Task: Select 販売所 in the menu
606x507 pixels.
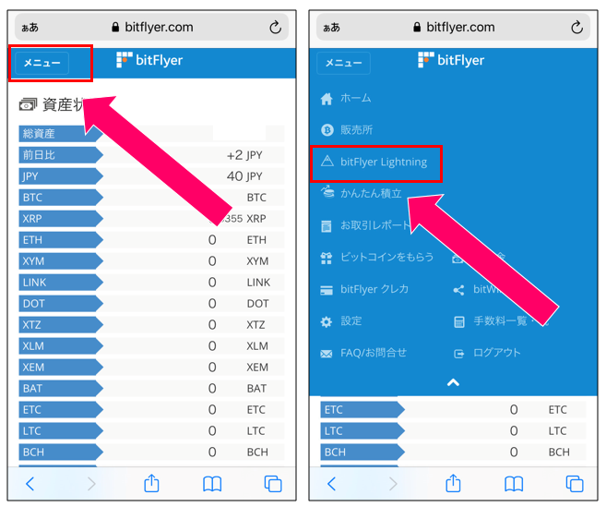Action: click(x=356, y=130)
